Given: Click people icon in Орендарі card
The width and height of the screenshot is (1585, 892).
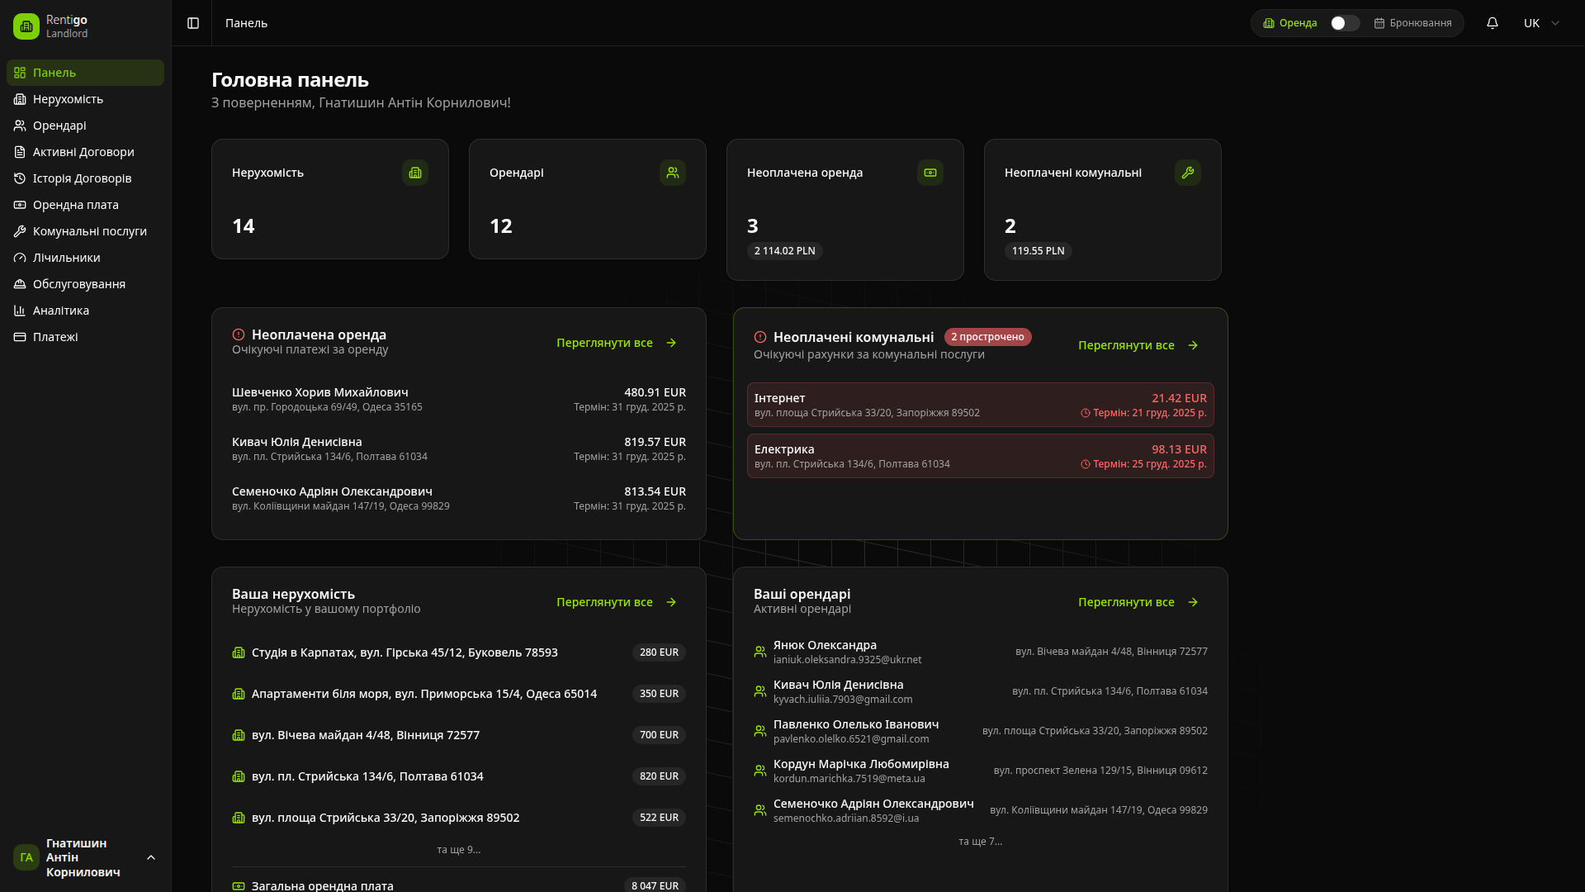Looking at the screenshot, I should click(x=673, y=173).
